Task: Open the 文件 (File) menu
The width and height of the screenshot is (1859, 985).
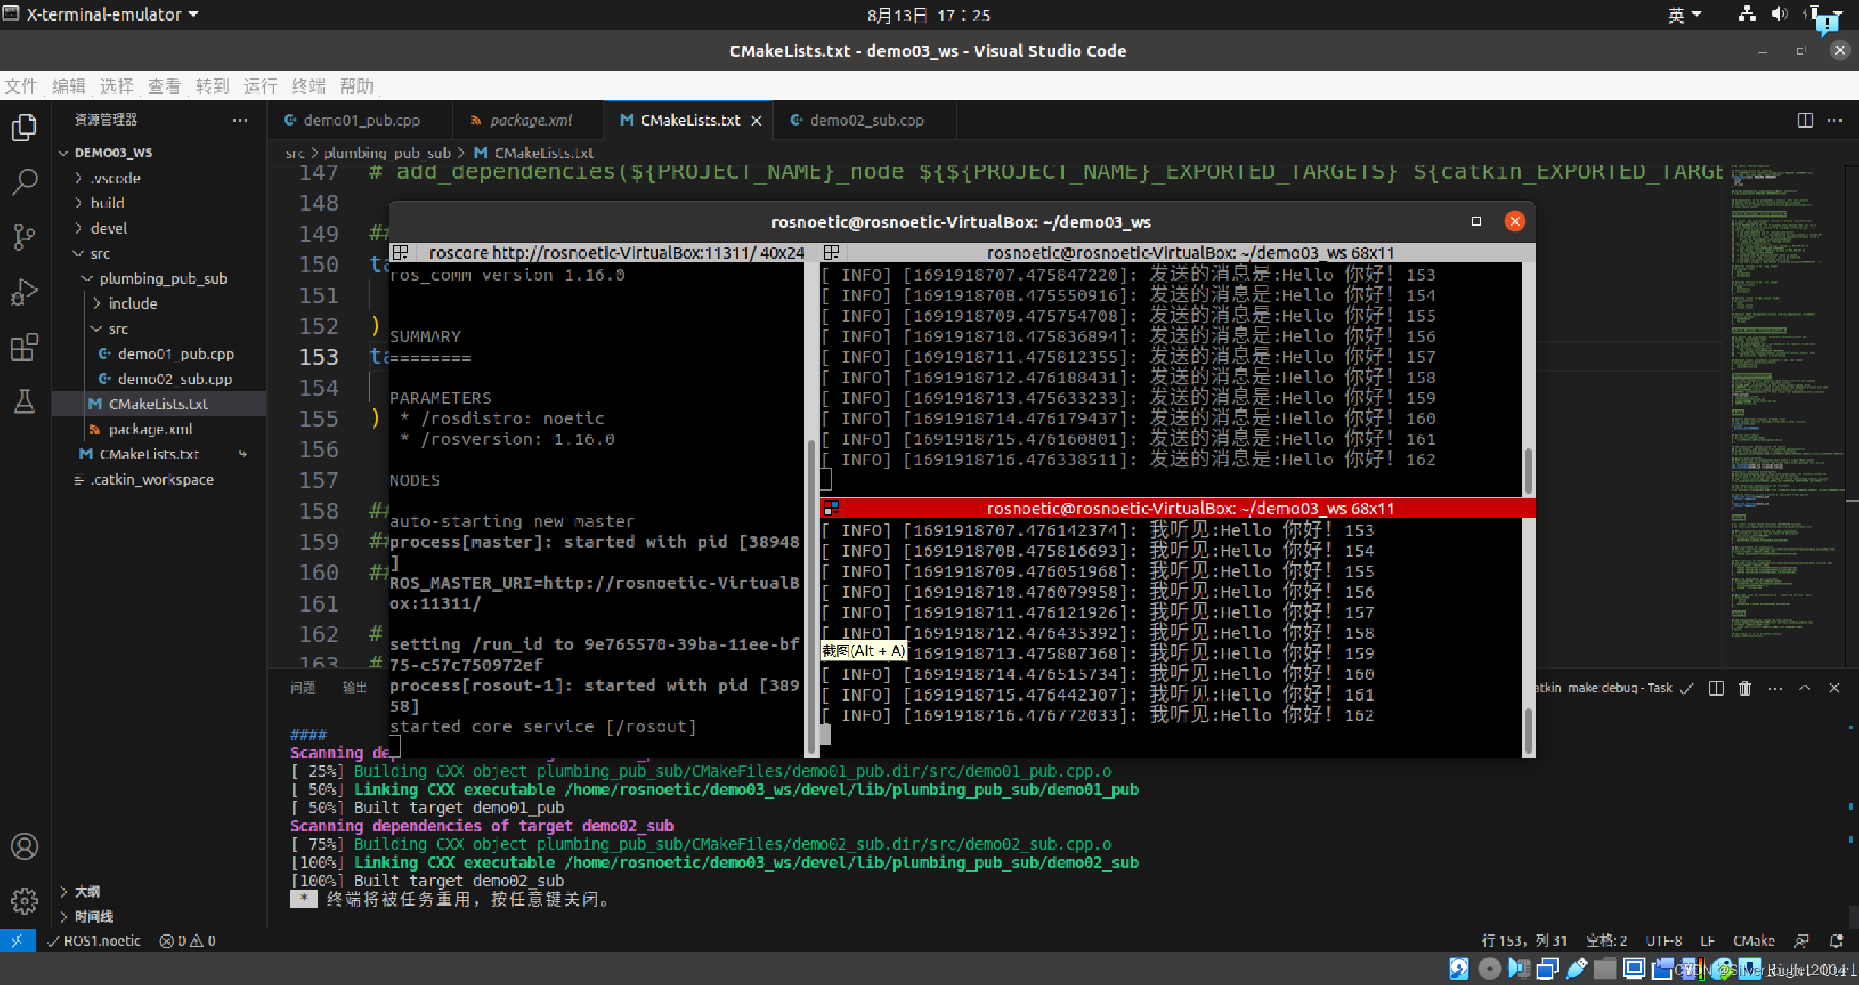Action: pyautogui.click(x=21, y=86)
